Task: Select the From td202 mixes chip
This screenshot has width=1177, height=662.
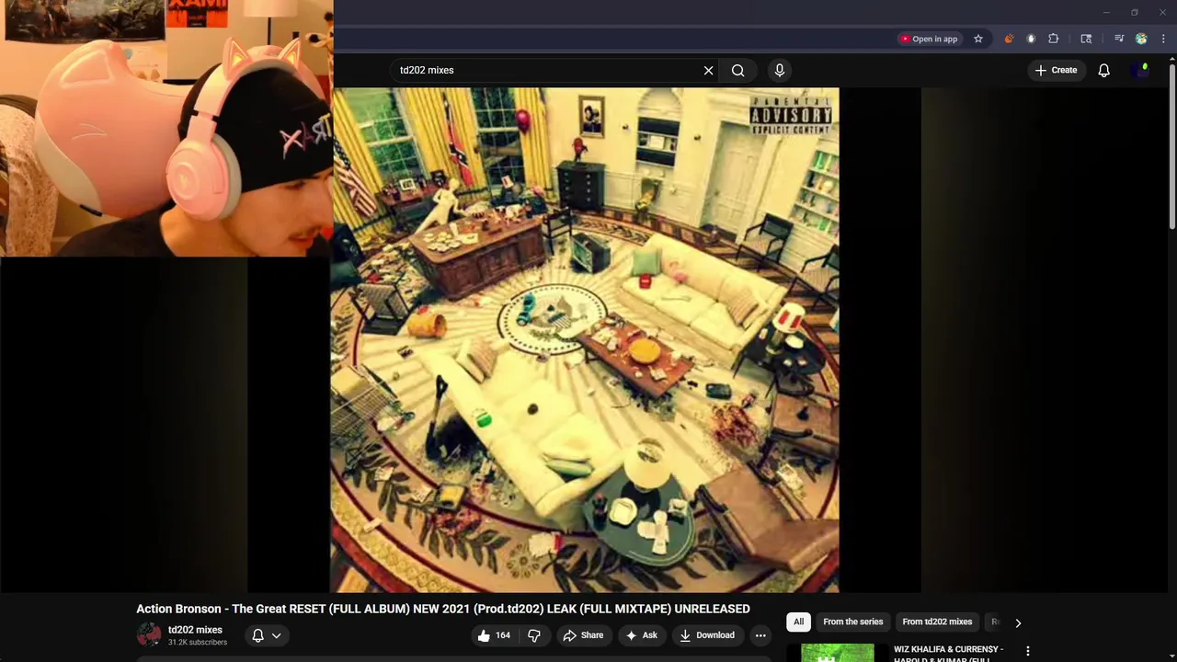Action: (937, 622)
